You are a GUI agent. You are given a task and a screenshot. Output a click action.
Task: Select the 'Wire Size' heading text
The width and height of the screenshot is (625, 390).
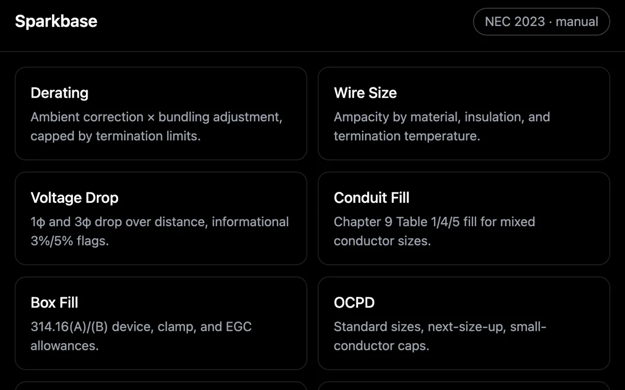pos(365,93)
